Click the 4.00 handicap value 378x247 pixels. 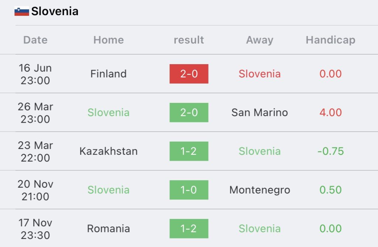coord(330,112)
